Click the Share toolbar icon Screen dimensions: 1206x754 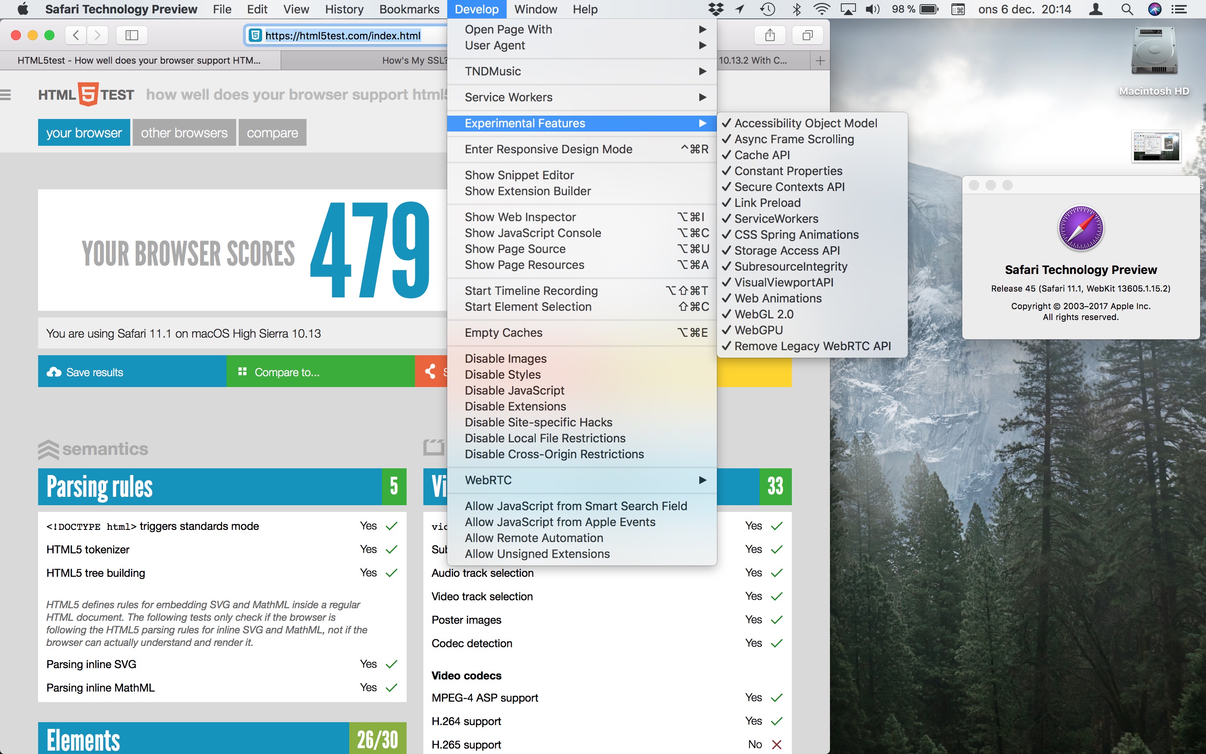pyautogui.click(x=770, y=35)
